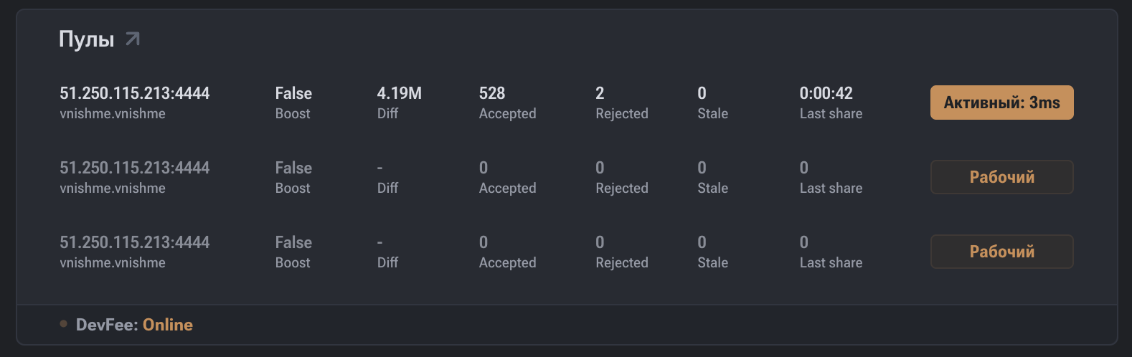The image size is (1132, 357).
Task: Select the second pool's address in the list
Action: tap(134, 168)
